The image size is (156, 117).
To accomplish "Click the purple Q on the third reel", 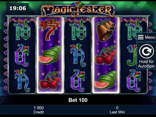I will coord(78,80).
